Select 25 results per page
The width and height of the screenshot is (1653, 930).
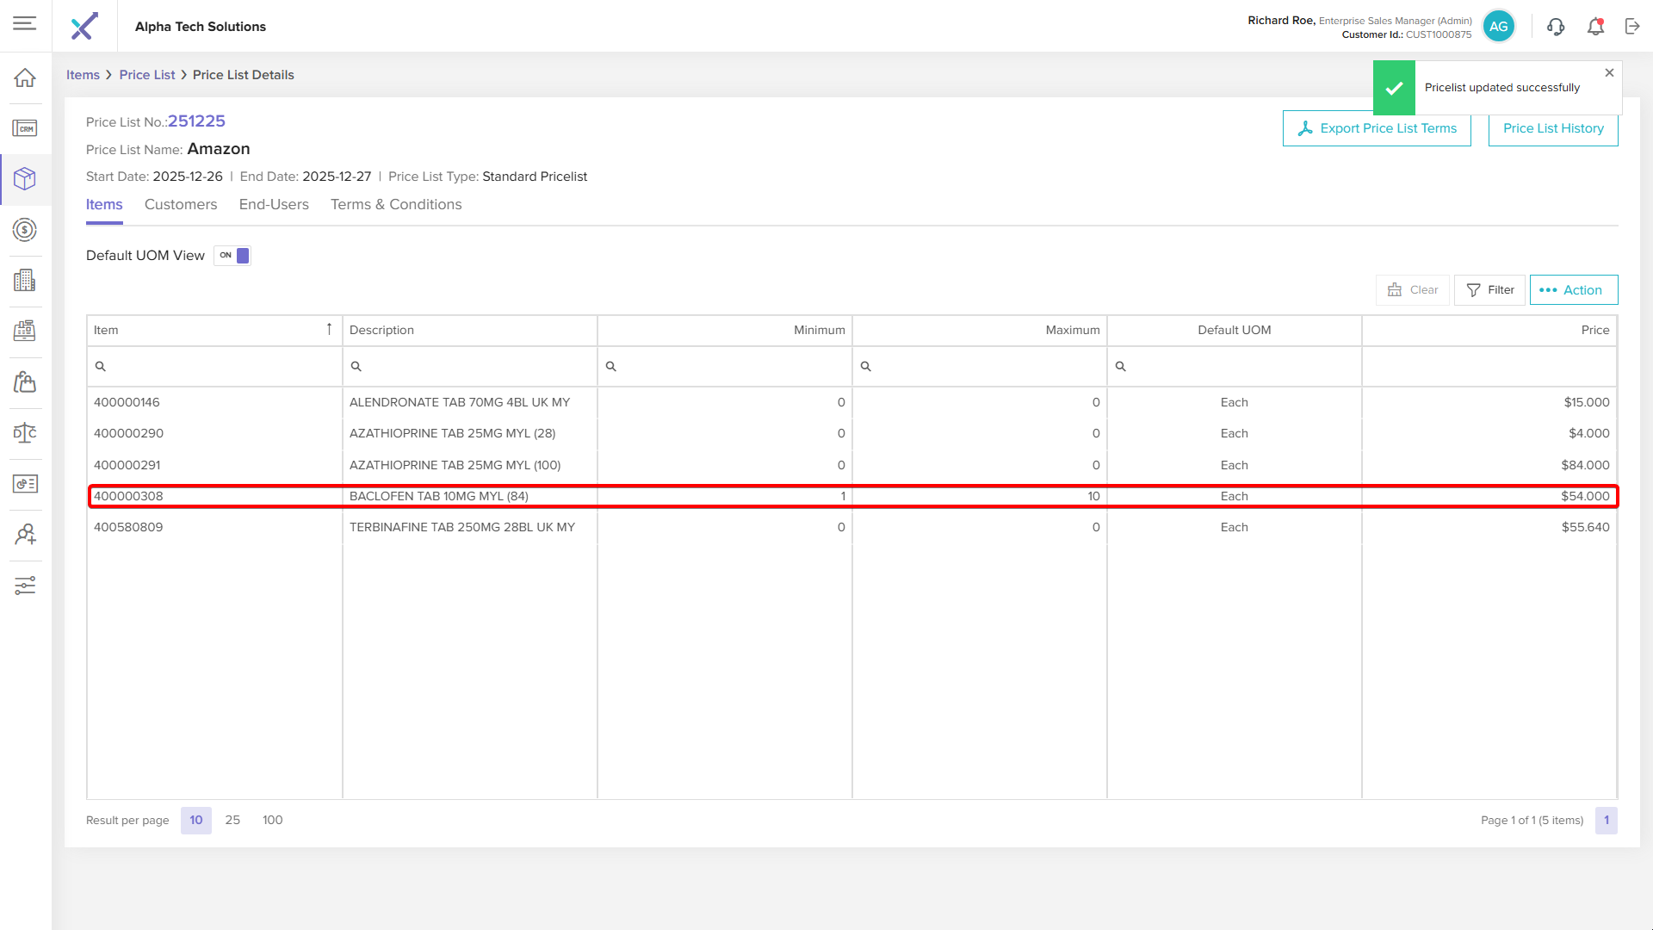232,820
